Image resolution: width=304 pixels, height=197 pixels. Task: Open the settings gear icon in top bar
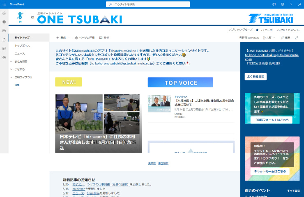[x=282, y=4]
